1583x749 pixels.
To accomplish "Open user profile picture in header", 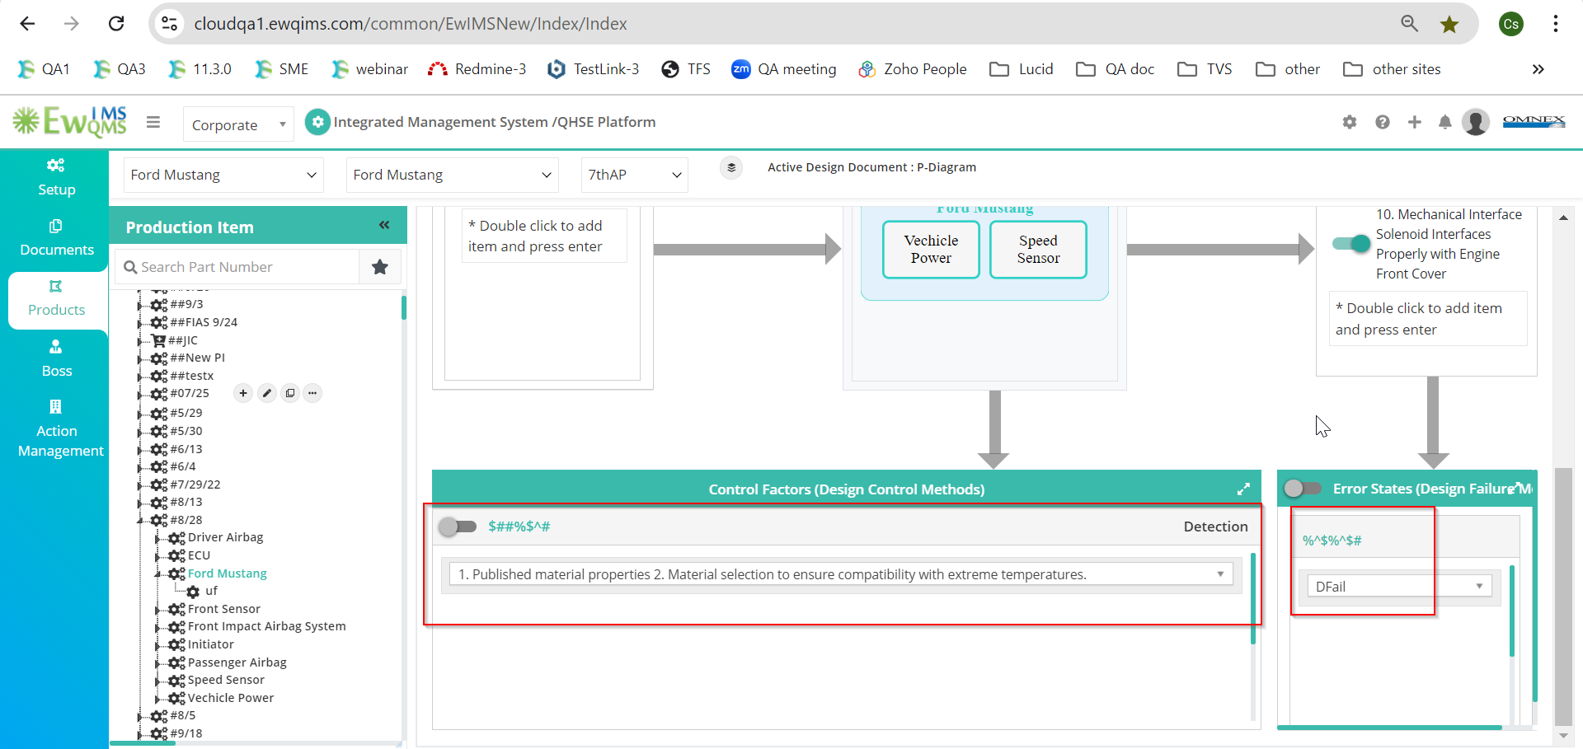I will (1476, 122).
